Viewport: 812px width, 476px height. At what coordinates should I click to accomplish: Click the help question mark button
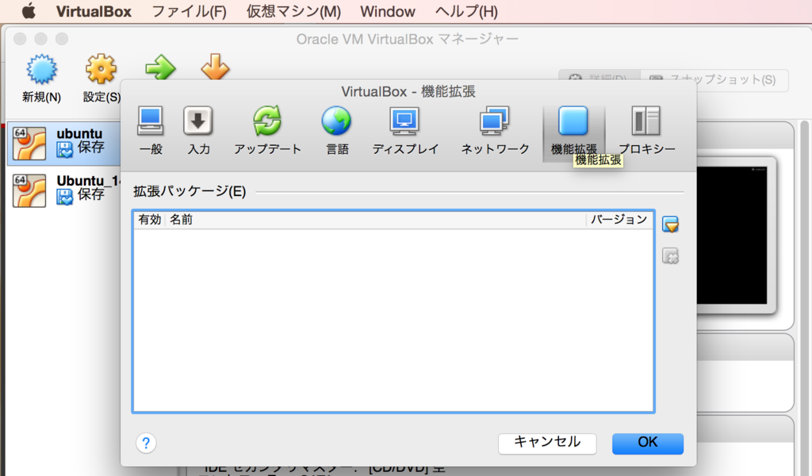click(x=146, y=443)
